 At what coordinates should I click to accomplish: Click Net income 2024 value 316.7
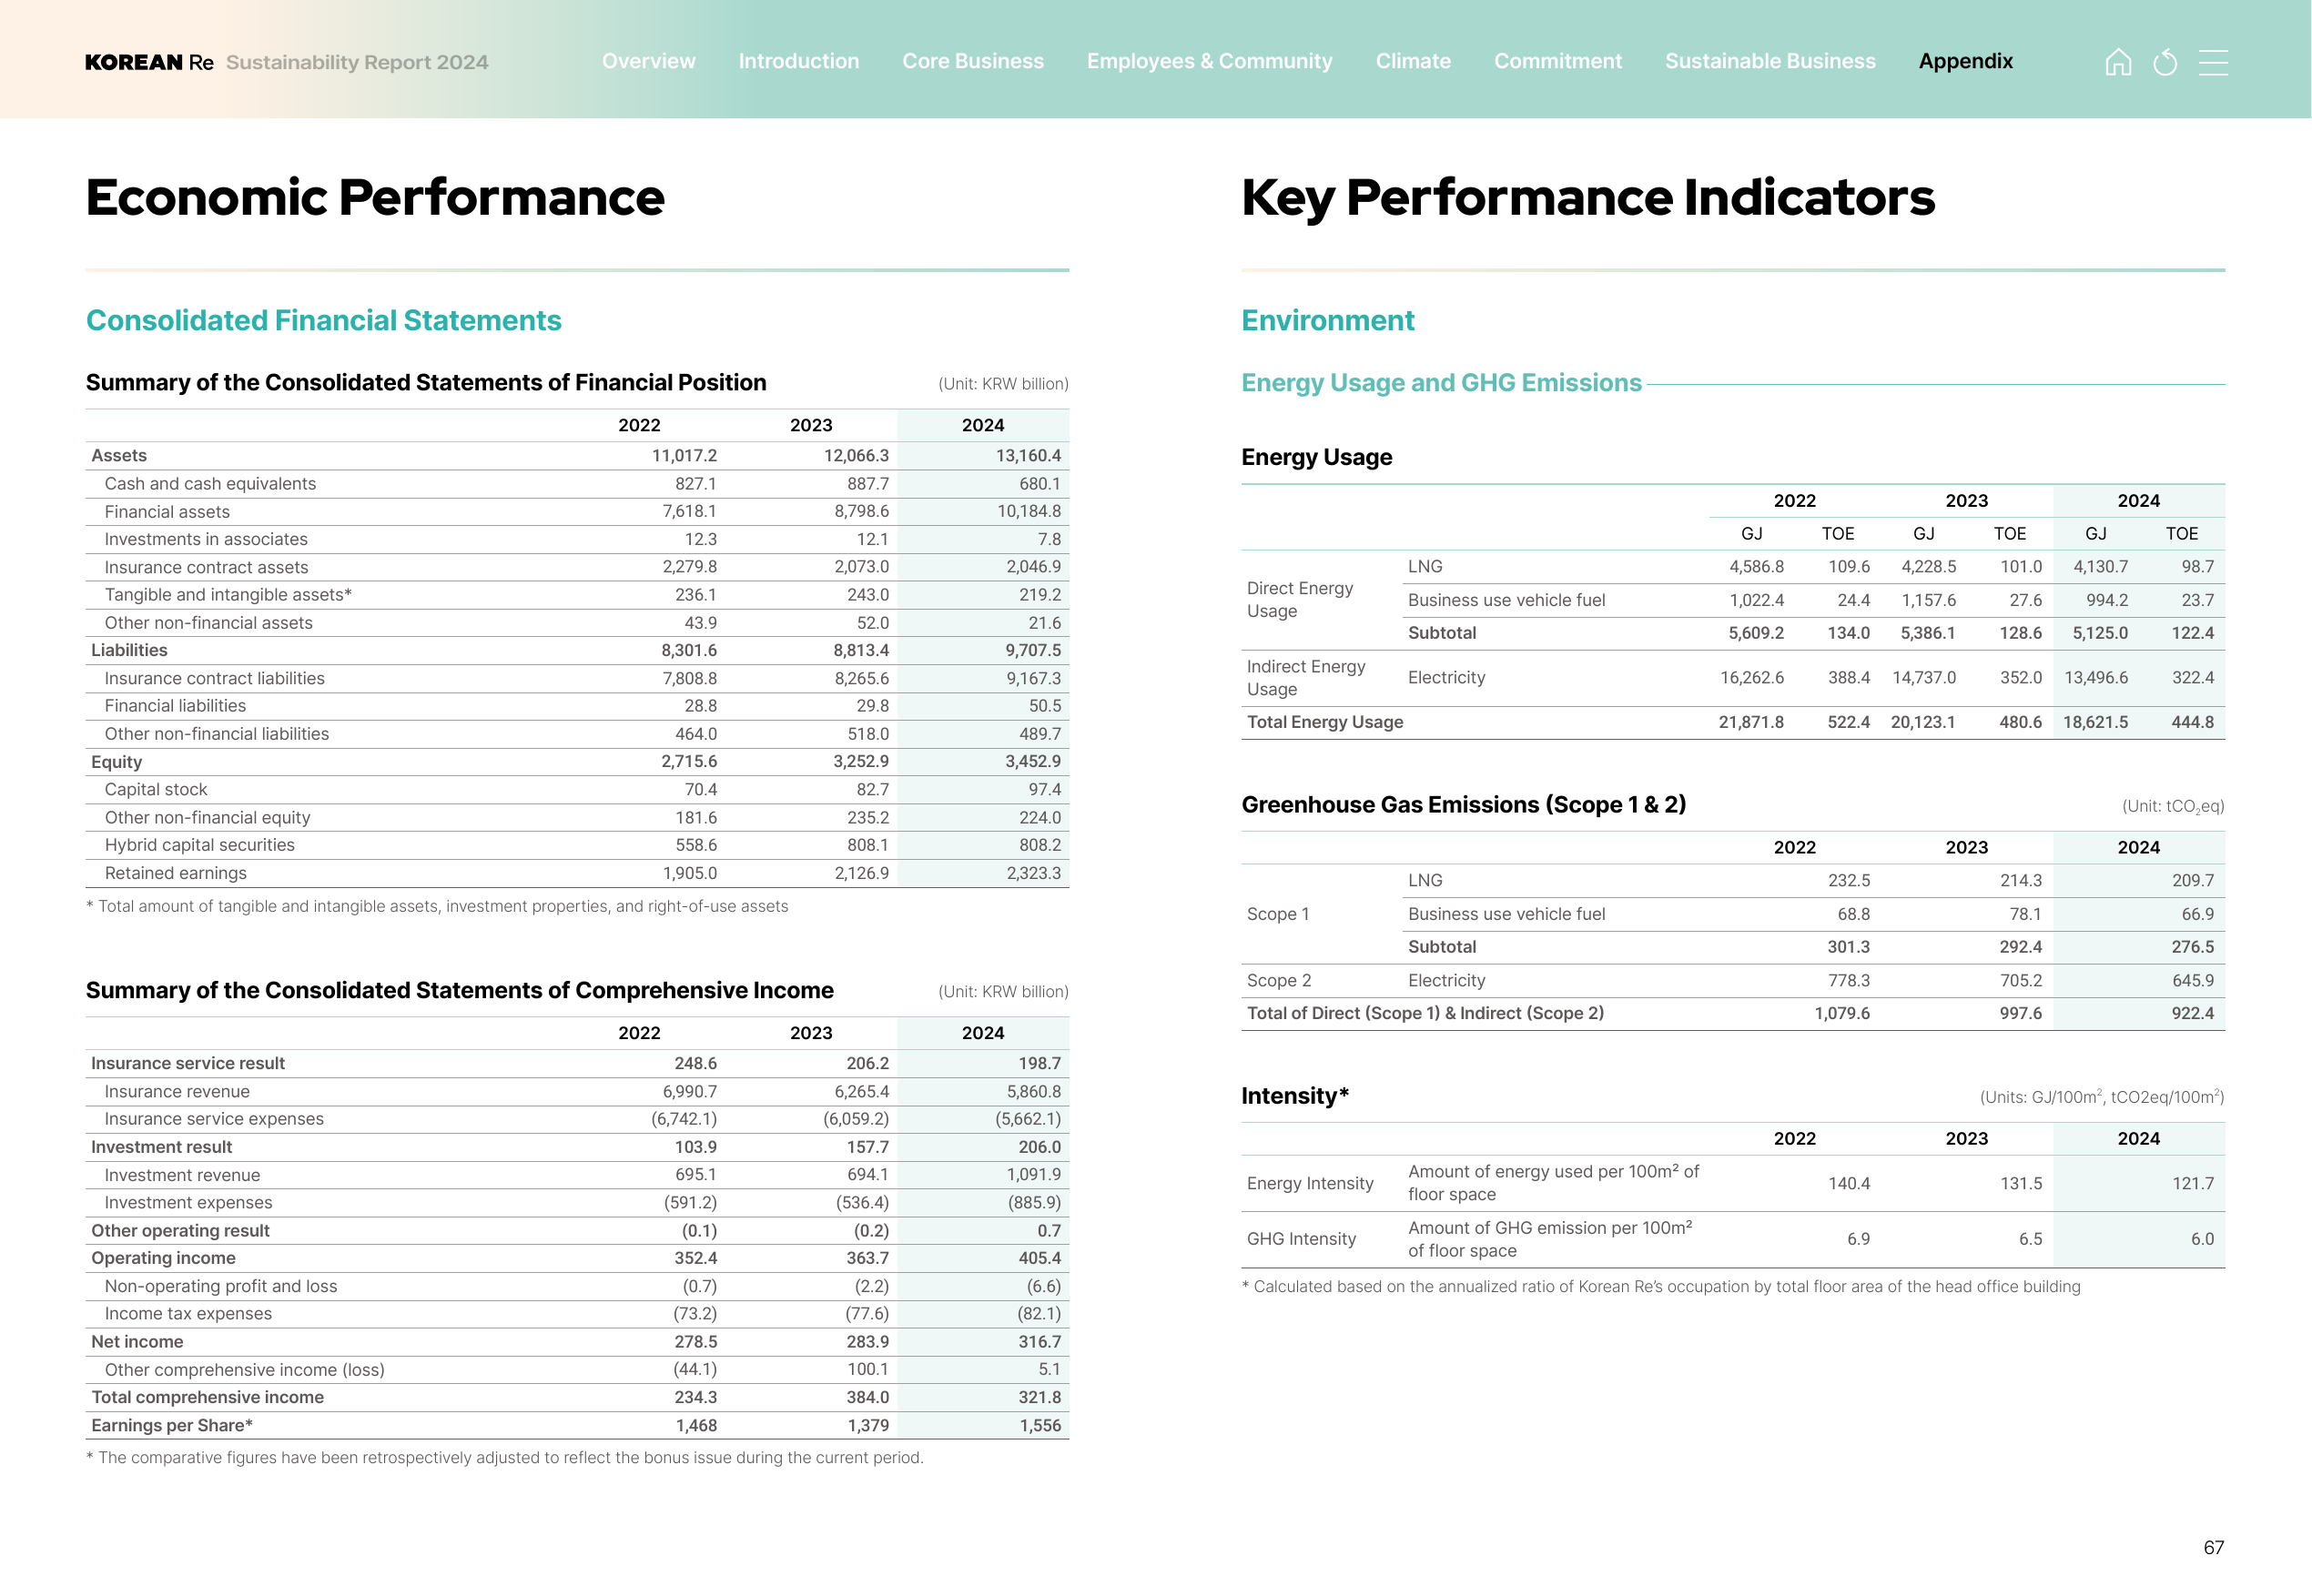pyautogui.click(x=1039, y=1341)
